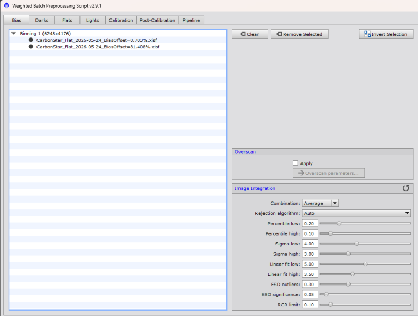This screenshot has width=418, height=316.
Task: Open the Rejection algorithm dropdown set to Auto
Action: point(356,213)
